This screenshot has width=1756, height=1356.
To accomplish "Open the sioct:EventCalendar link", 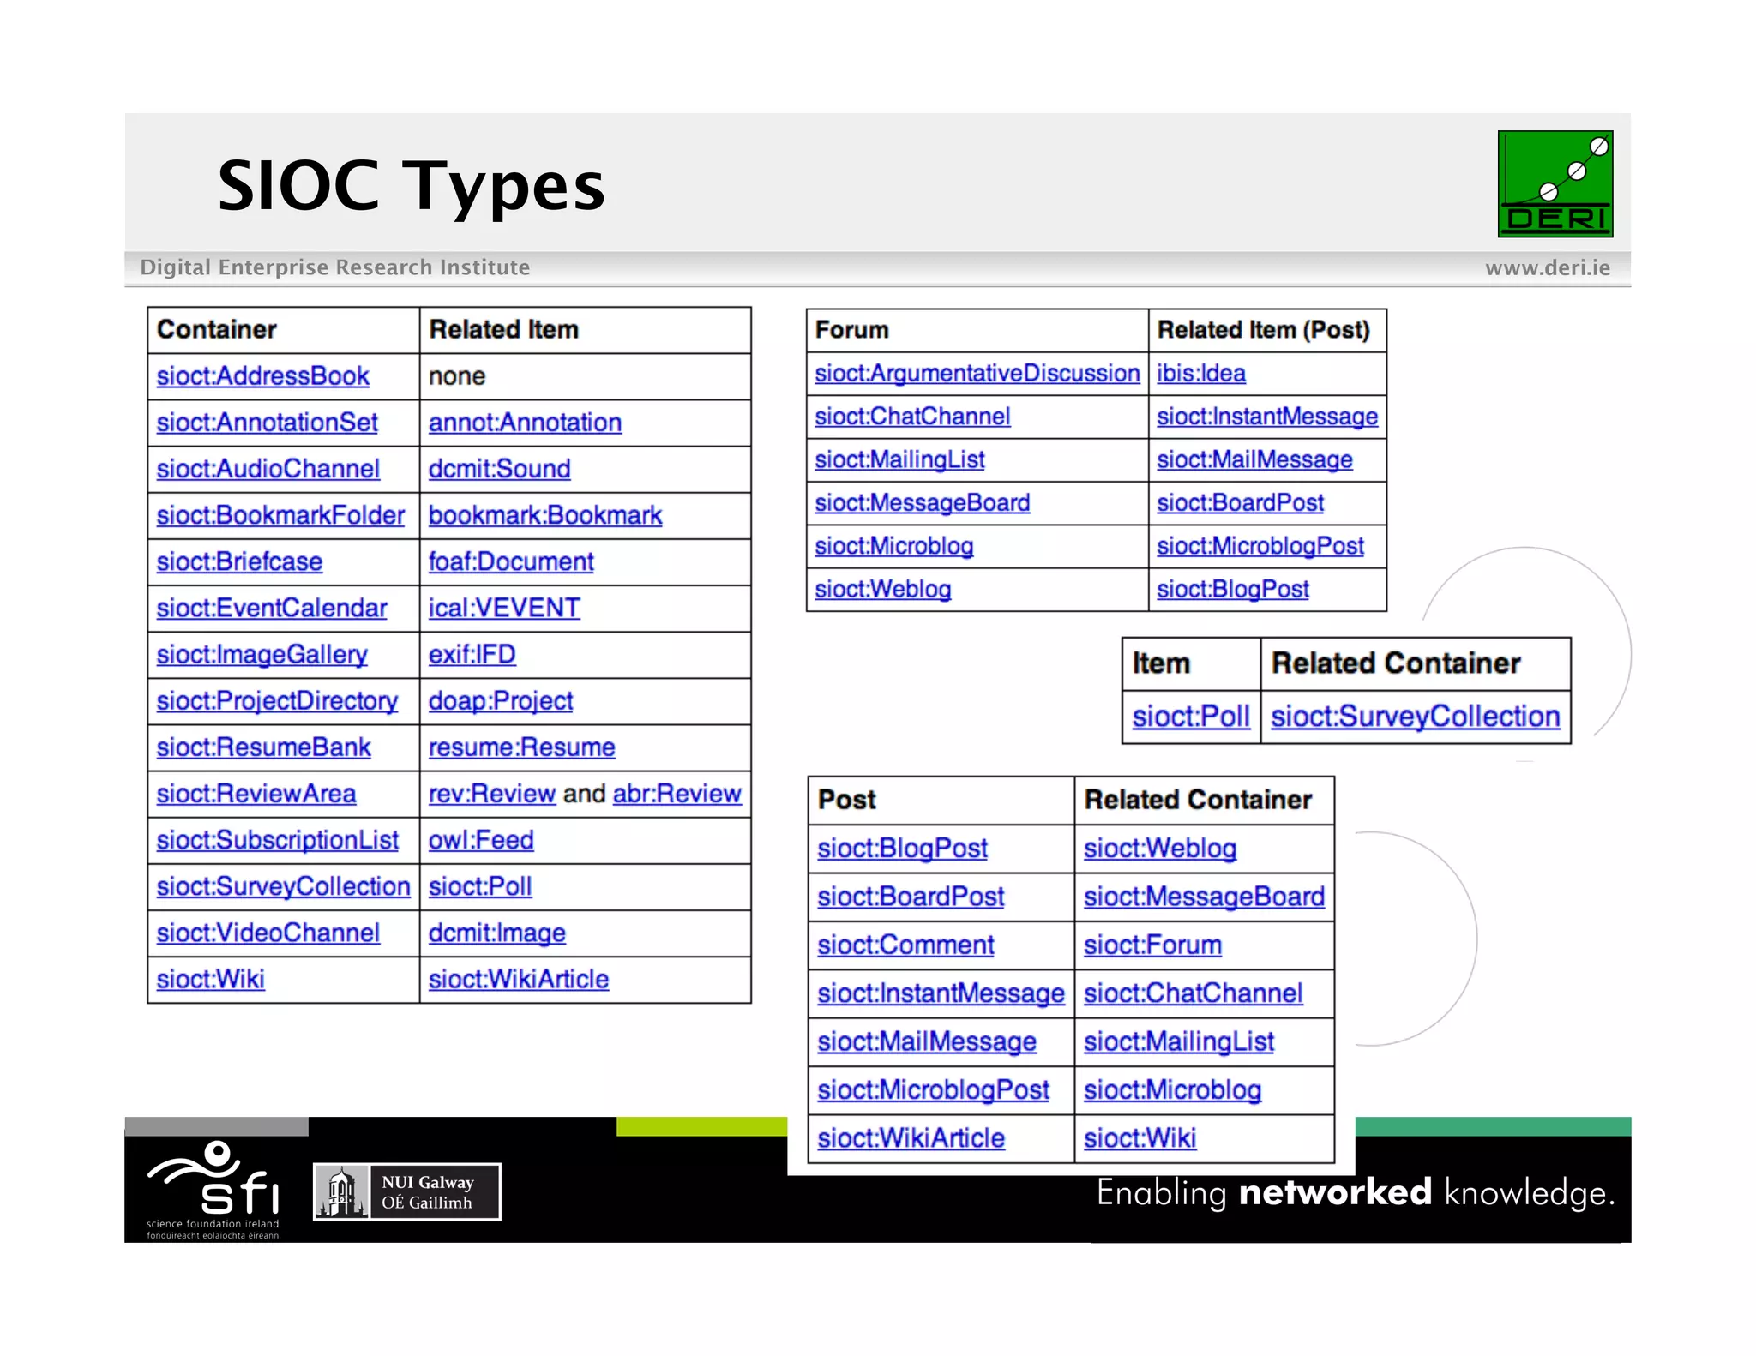I will coord(272,608).
